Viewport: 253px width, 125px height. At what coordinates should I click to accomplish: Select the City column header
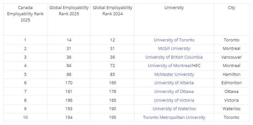pyautogui.click(x=231, y=8)
